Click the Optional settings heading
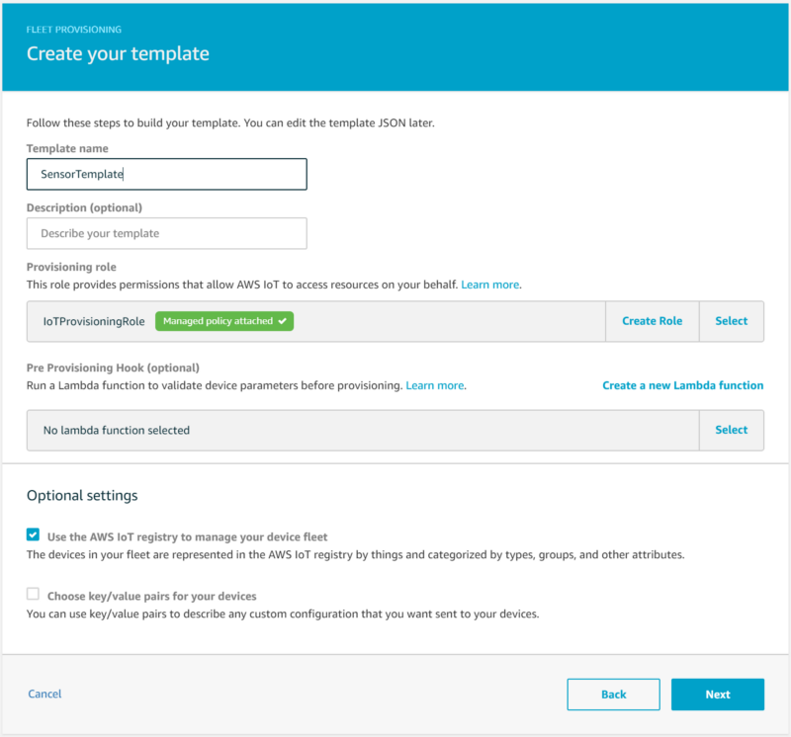The height and width of the screenshot is (737, 791). [x=82, y=496]
